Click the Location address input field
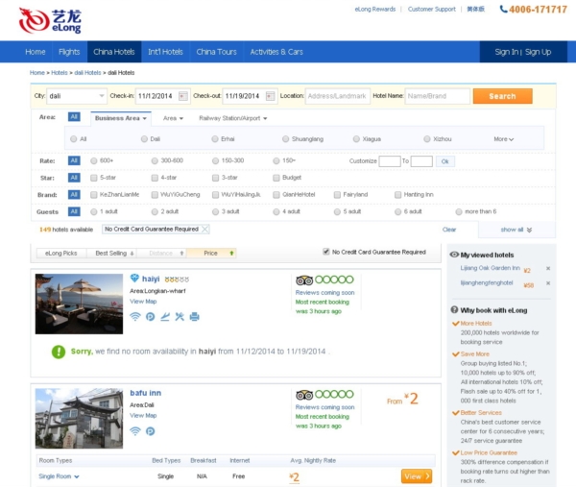Image resolution: width=576 pixels, height=487 pixels. 338,96
